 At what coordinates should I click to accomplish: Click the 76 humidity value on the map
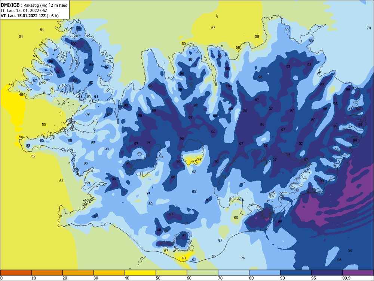213,256
